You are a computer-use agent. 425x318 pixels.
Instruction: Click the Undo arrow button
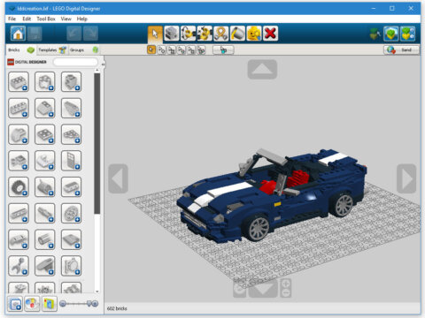coord(73,34)
